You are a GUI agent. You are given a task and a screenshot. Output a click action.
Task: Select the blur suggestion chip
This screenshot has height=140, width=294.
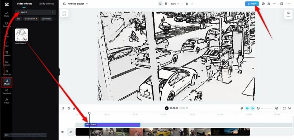[19, 19]
